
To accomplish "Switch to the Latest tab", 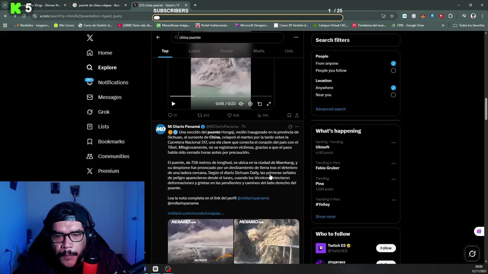I will click(x=194, y=51).
